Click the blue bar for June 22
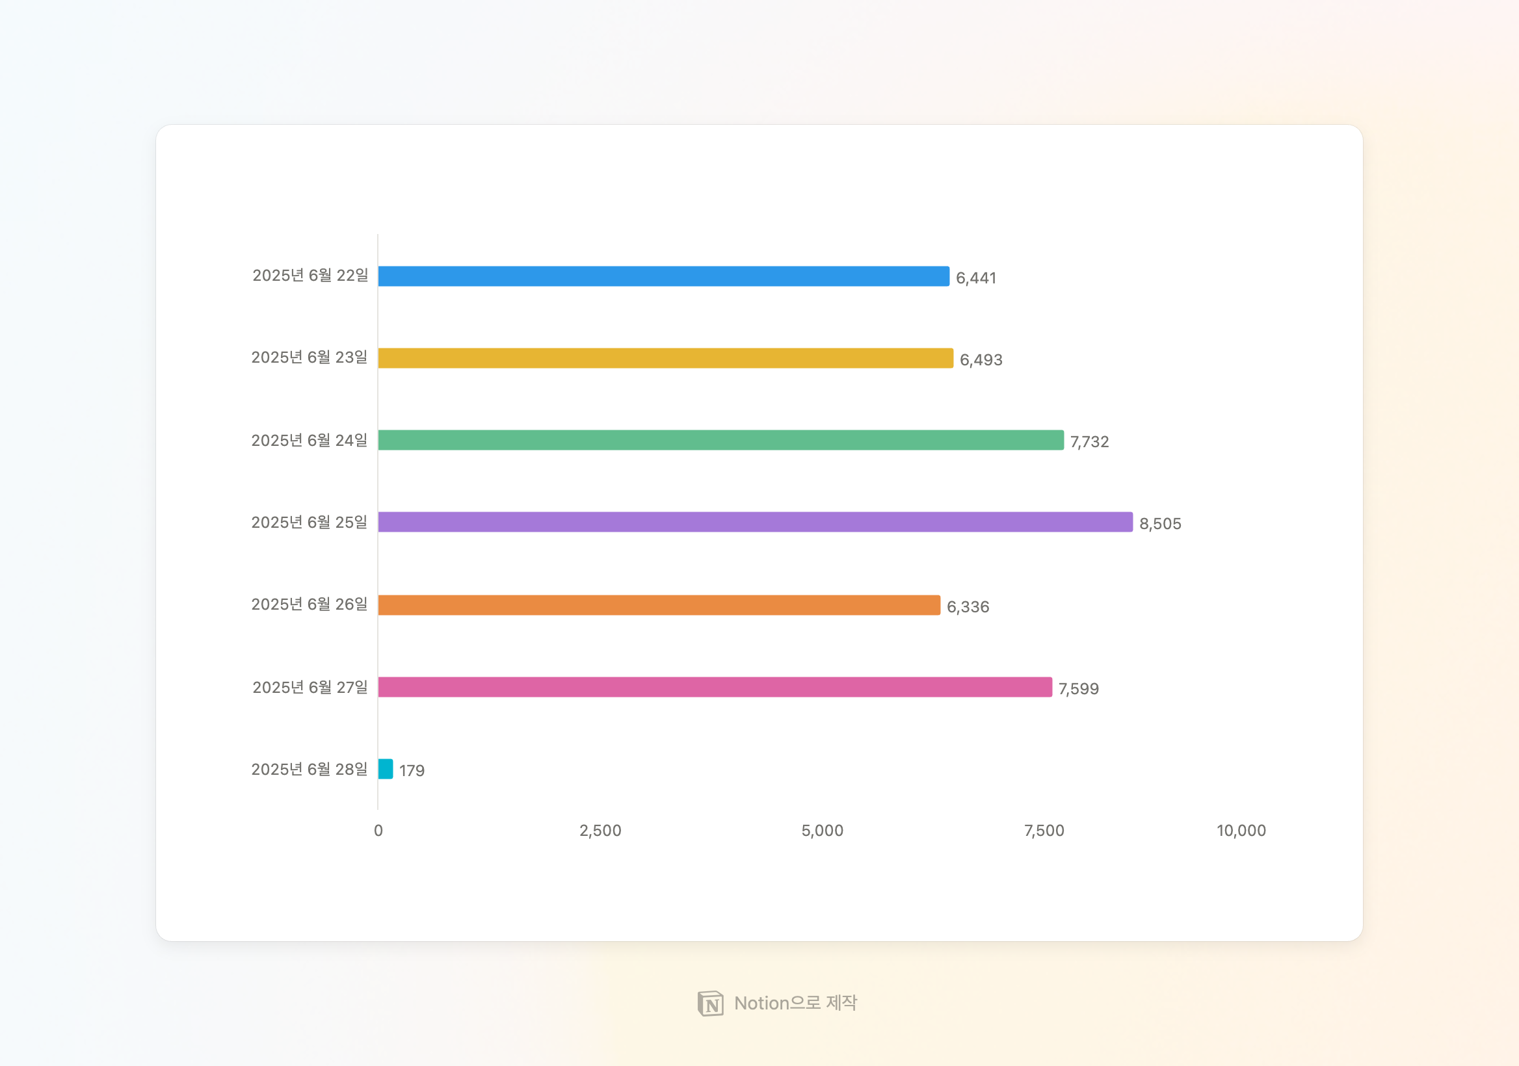 tap(663, 276)
